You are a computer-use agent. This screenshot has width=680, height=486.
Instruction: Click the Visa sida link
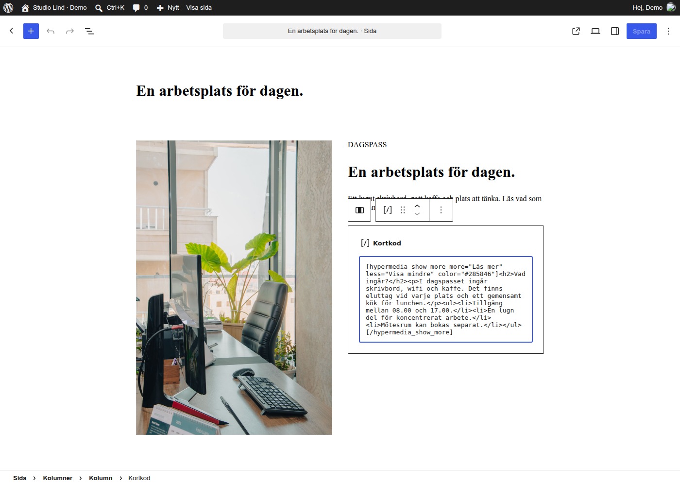(199, 8)
